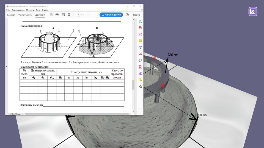
Task: Send the file by email icon
Action: click(63, 15)
